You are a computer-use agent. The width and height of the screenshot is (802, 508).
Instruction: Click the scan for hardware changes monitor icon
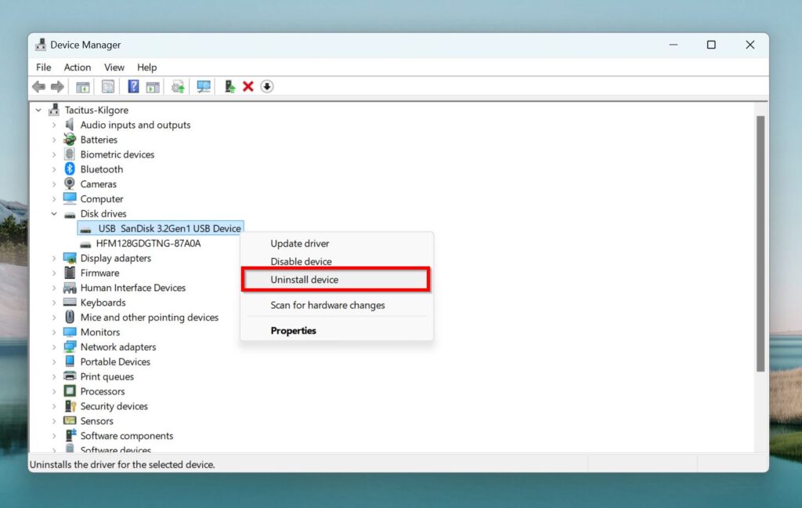pos(204,86)
